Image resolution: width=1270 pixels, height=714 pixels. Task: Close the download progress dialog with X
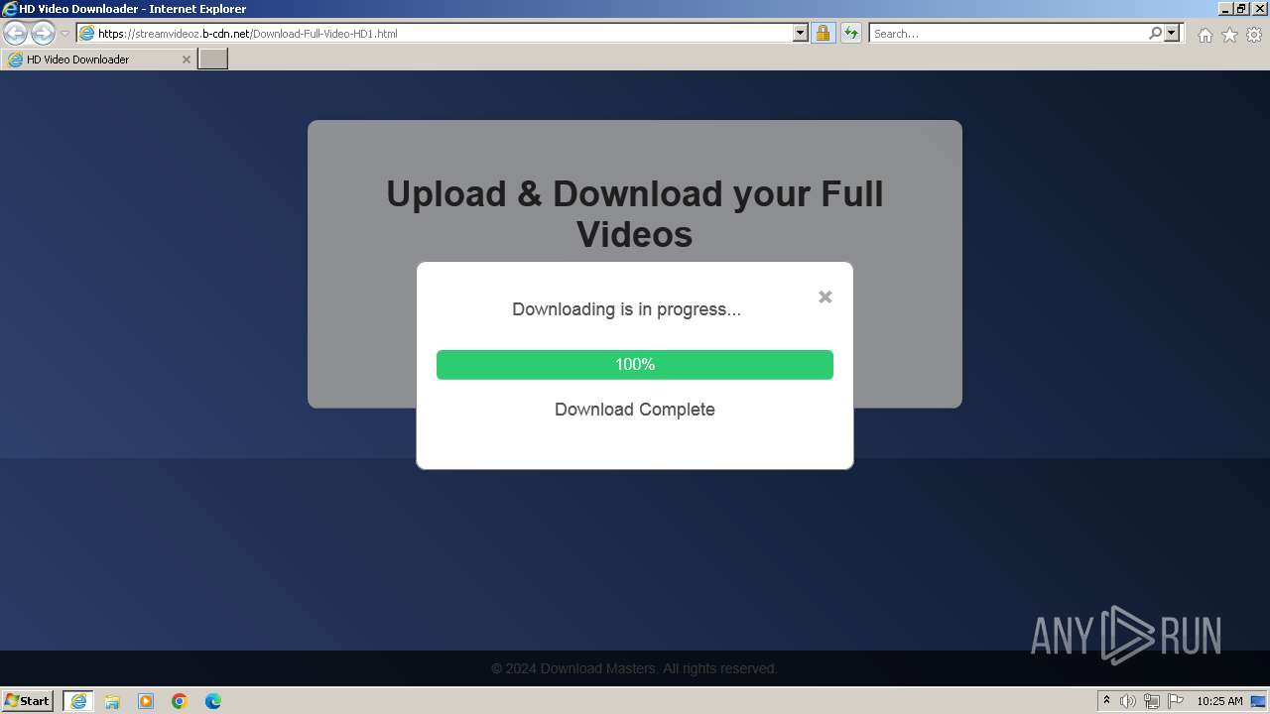tap(825, 297)
